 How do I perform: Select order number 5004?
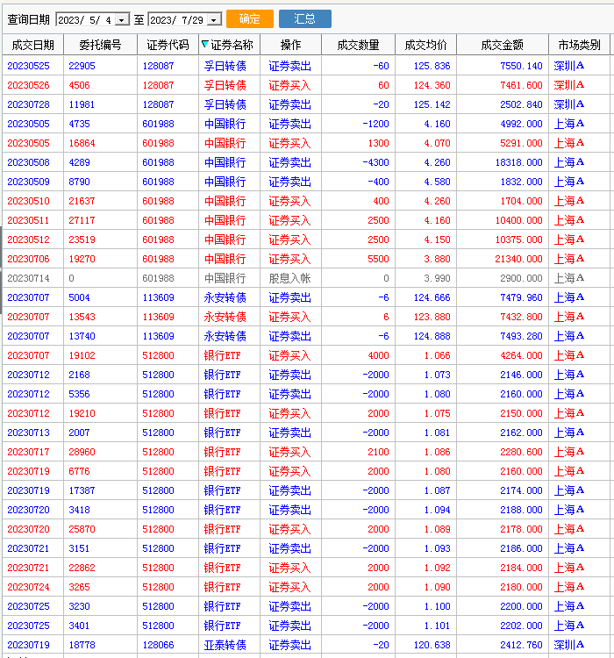(x=79, y=297)
